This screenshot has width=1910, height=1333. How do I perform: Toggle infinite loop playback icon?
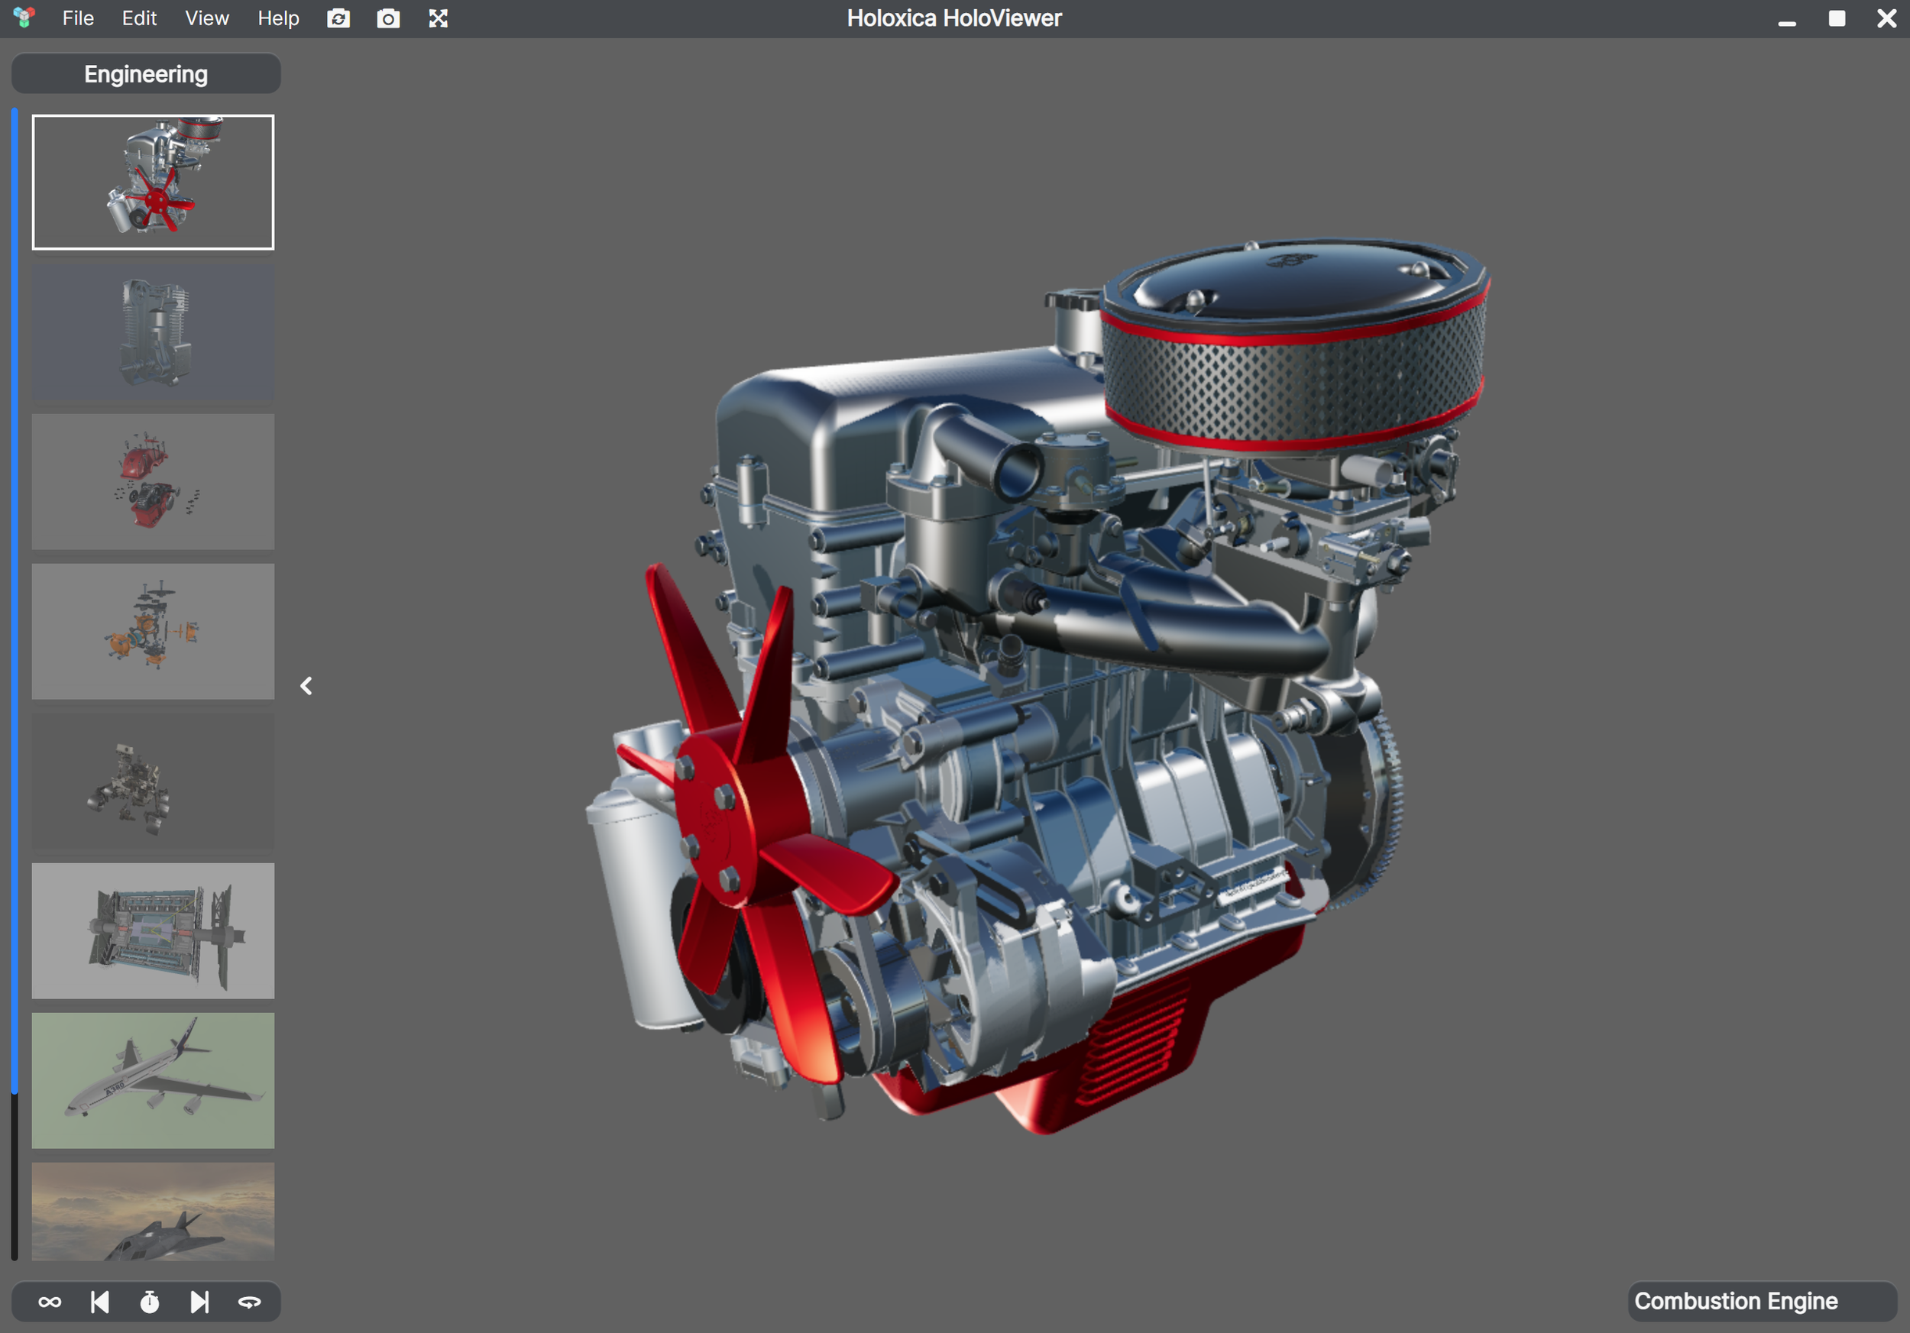[50, 1302]
